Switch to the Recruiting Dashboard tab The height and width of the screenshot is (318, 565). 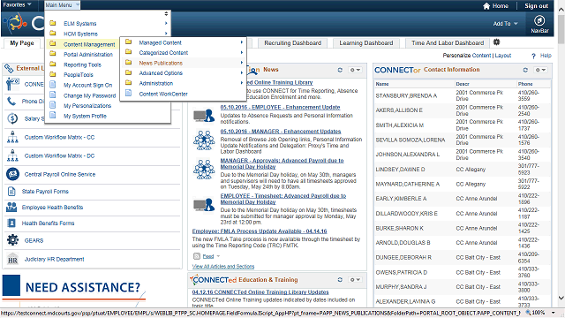[x=292, y=43]
